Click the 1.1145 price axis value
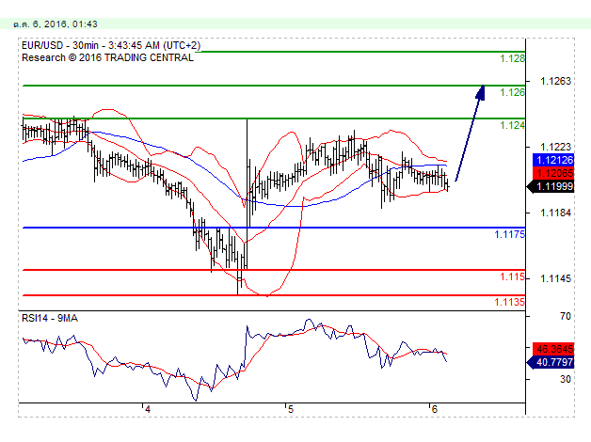Viewport: 591px width, 442px height. [x=555, y=278]
